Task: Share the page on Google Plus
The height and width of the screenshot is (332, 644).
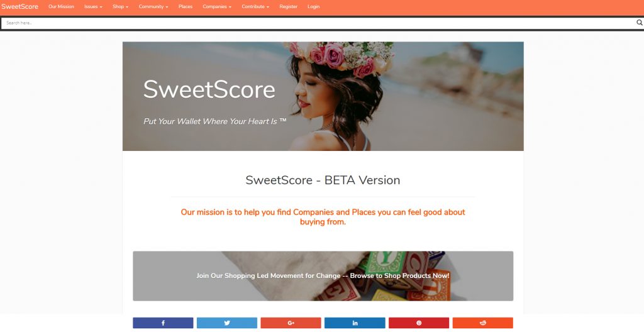Action: pyautogui.click(x=291, y=323)
